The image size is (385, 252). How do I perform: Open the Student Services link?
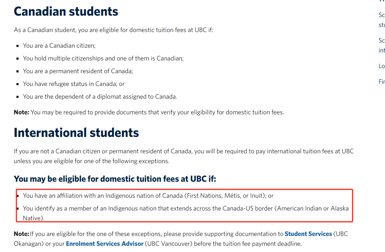pos(308,234)
